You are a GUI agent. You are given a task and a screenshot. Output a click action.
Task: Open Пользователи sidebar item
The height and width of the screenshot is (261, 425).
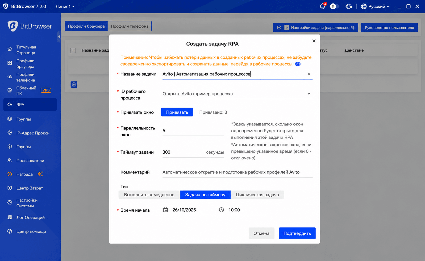point(30,160)
